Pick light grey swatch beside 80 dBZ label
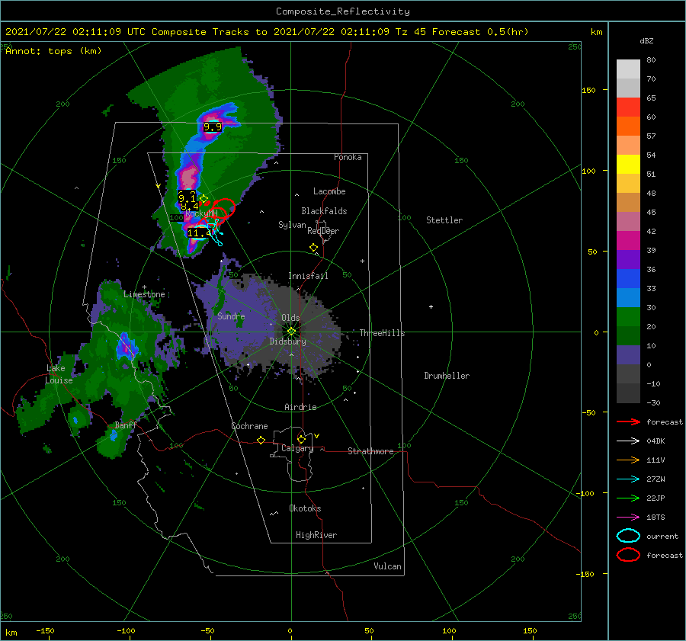 coord(628,69)
